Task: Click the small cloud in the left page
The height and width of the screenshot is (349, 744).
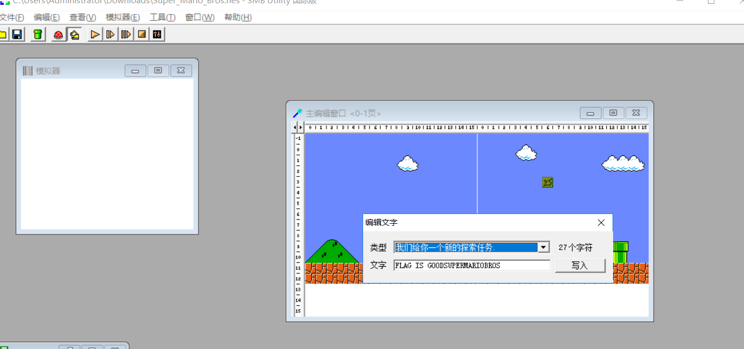Action: click(408, 163)
